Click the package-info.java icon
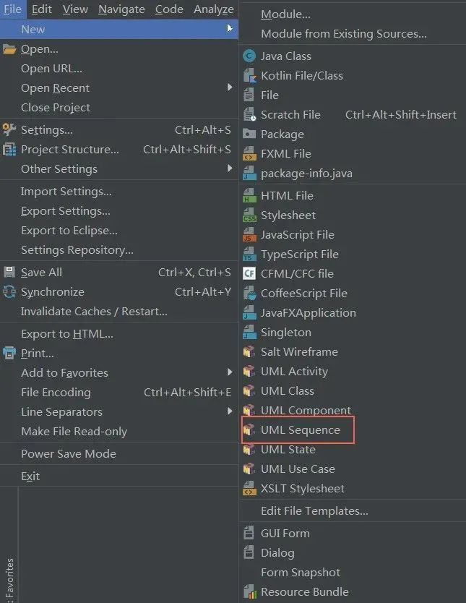Image resolution: width=466 pixels, height=603 pixels. [249, 173]
